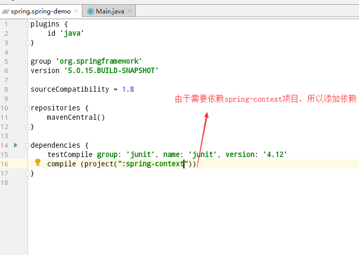Viewport: 359px width, 255px height.
Task: Click fold end marker on line 3
Action: (x=27, y=43)
